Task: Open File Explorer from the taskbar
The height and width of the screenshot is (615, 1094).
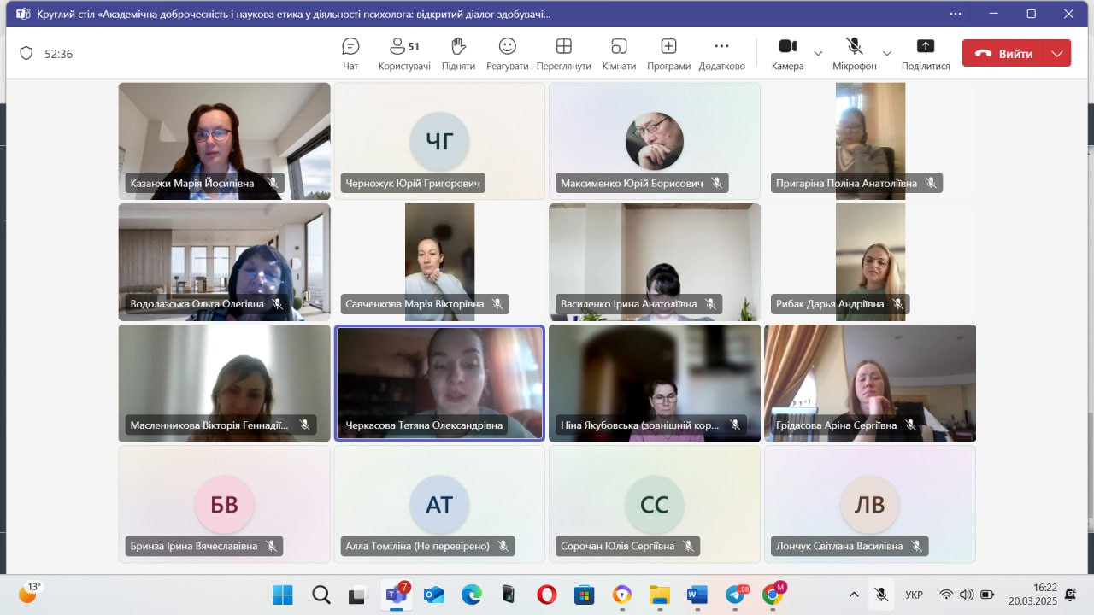Action: click(x=659, y=594)
